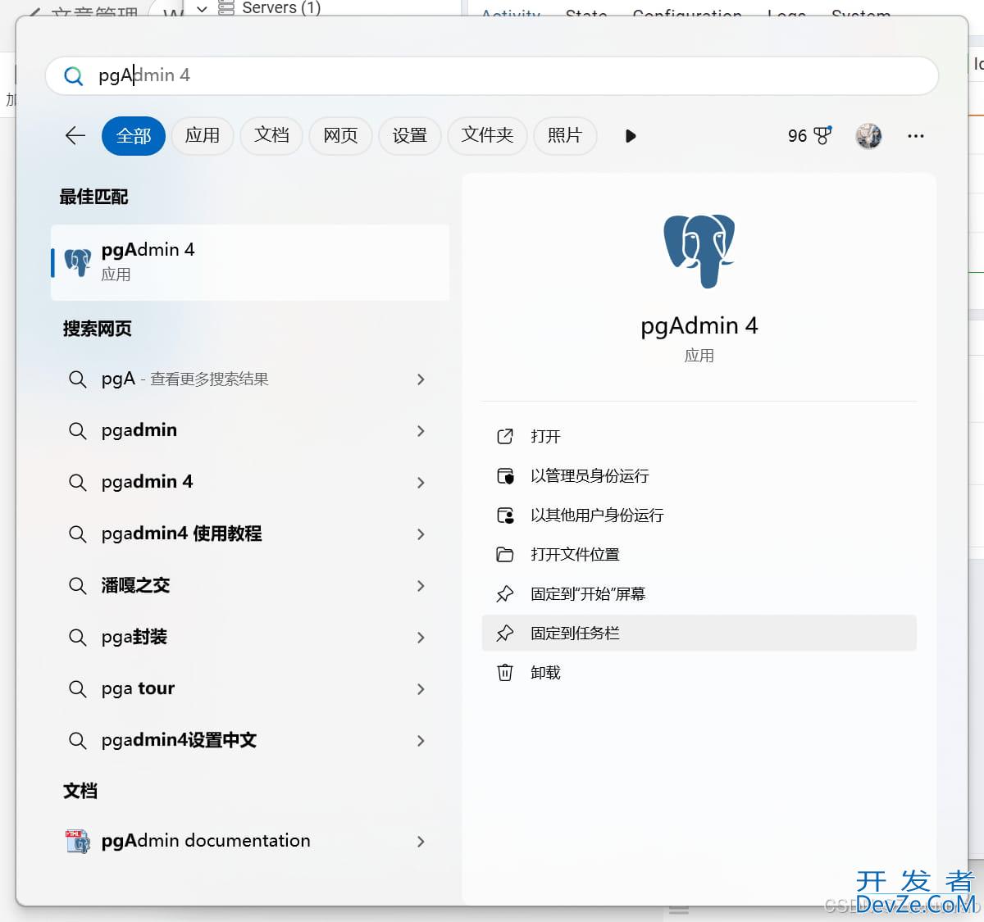Click the search magnifier icon in search box
This screenshot has height=922, width=984.
tap(73, 76)
